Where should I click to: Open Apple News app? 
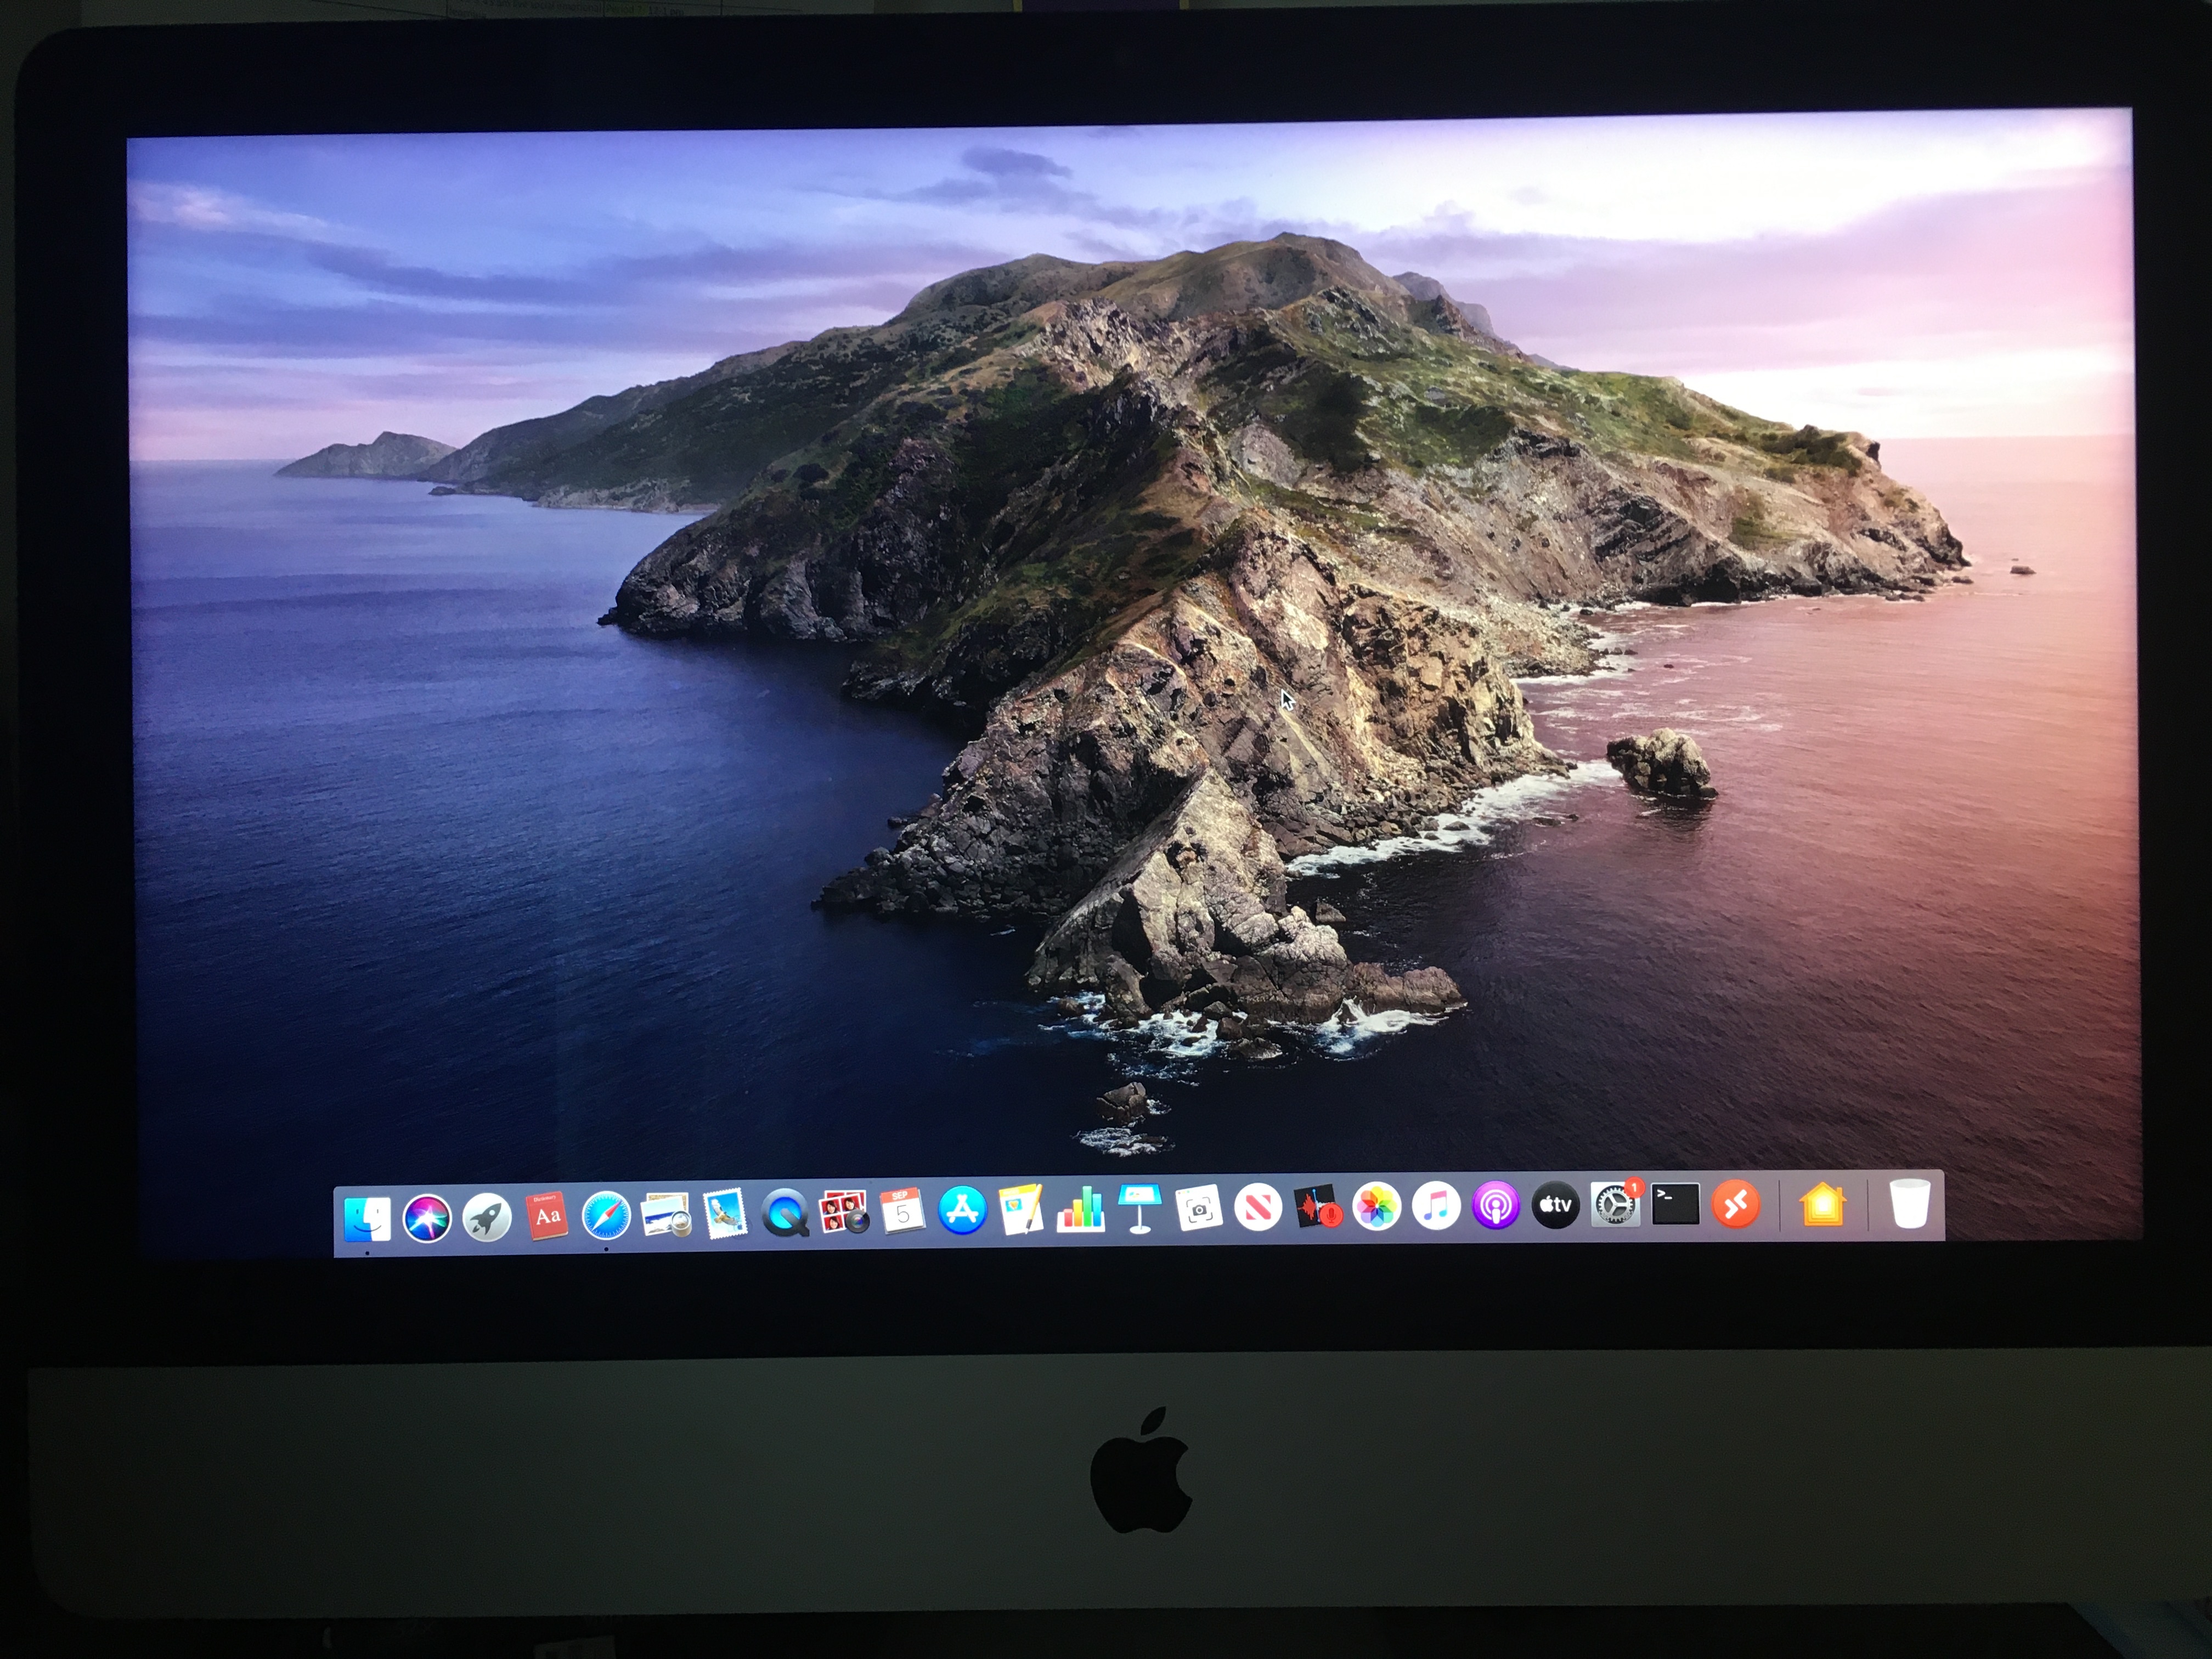pos(1258,1208)
